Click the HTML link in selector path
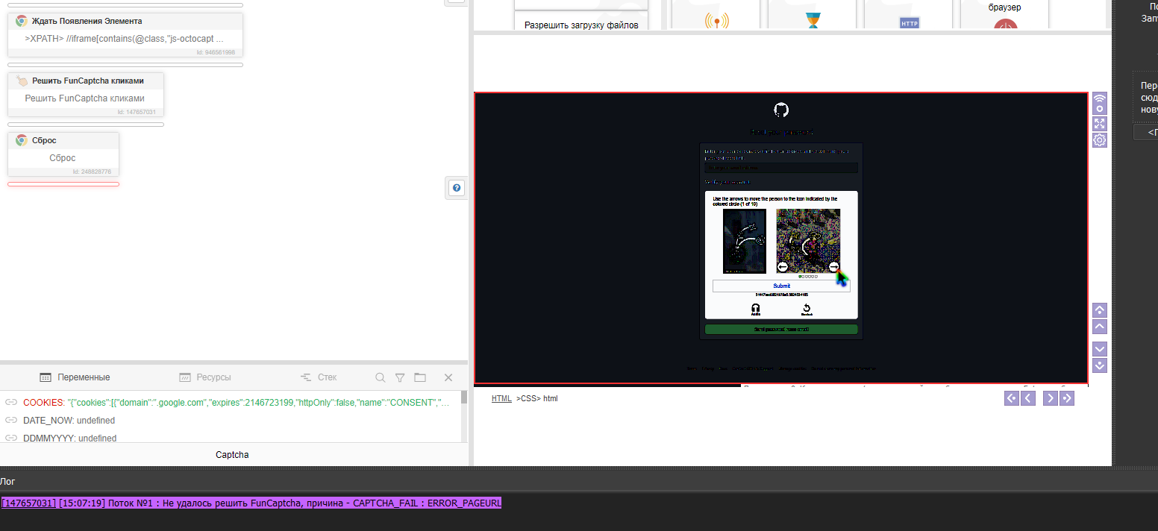Screen dimensions: 1158x531 tap(501, 398)
